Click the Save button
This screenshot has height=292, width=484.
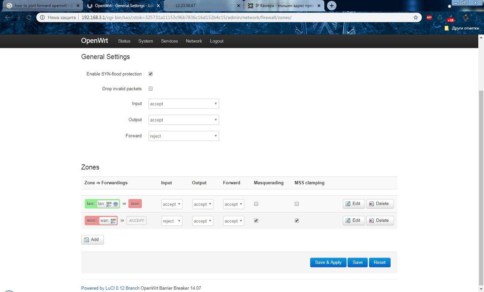(x=358, y=262)
